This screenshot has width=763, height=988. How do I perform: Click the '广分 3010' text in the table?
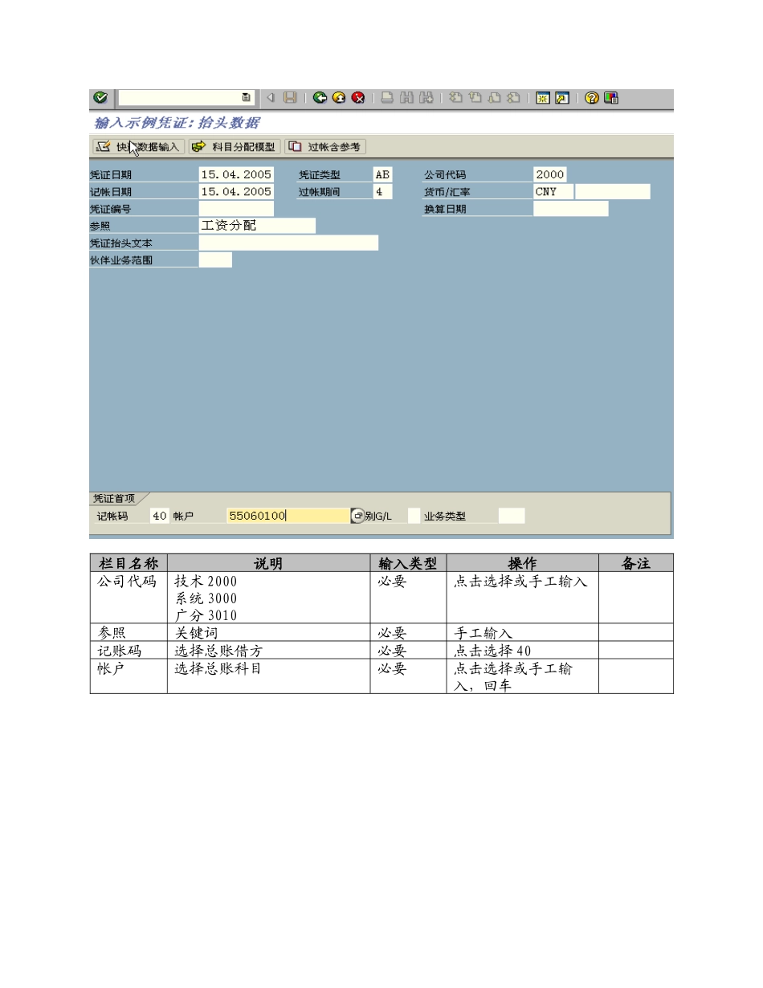point(206,616)
